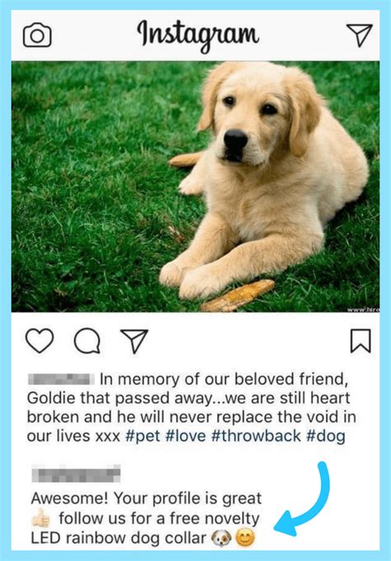
Task: Open the camera icon in header
Action: point(37,35)
